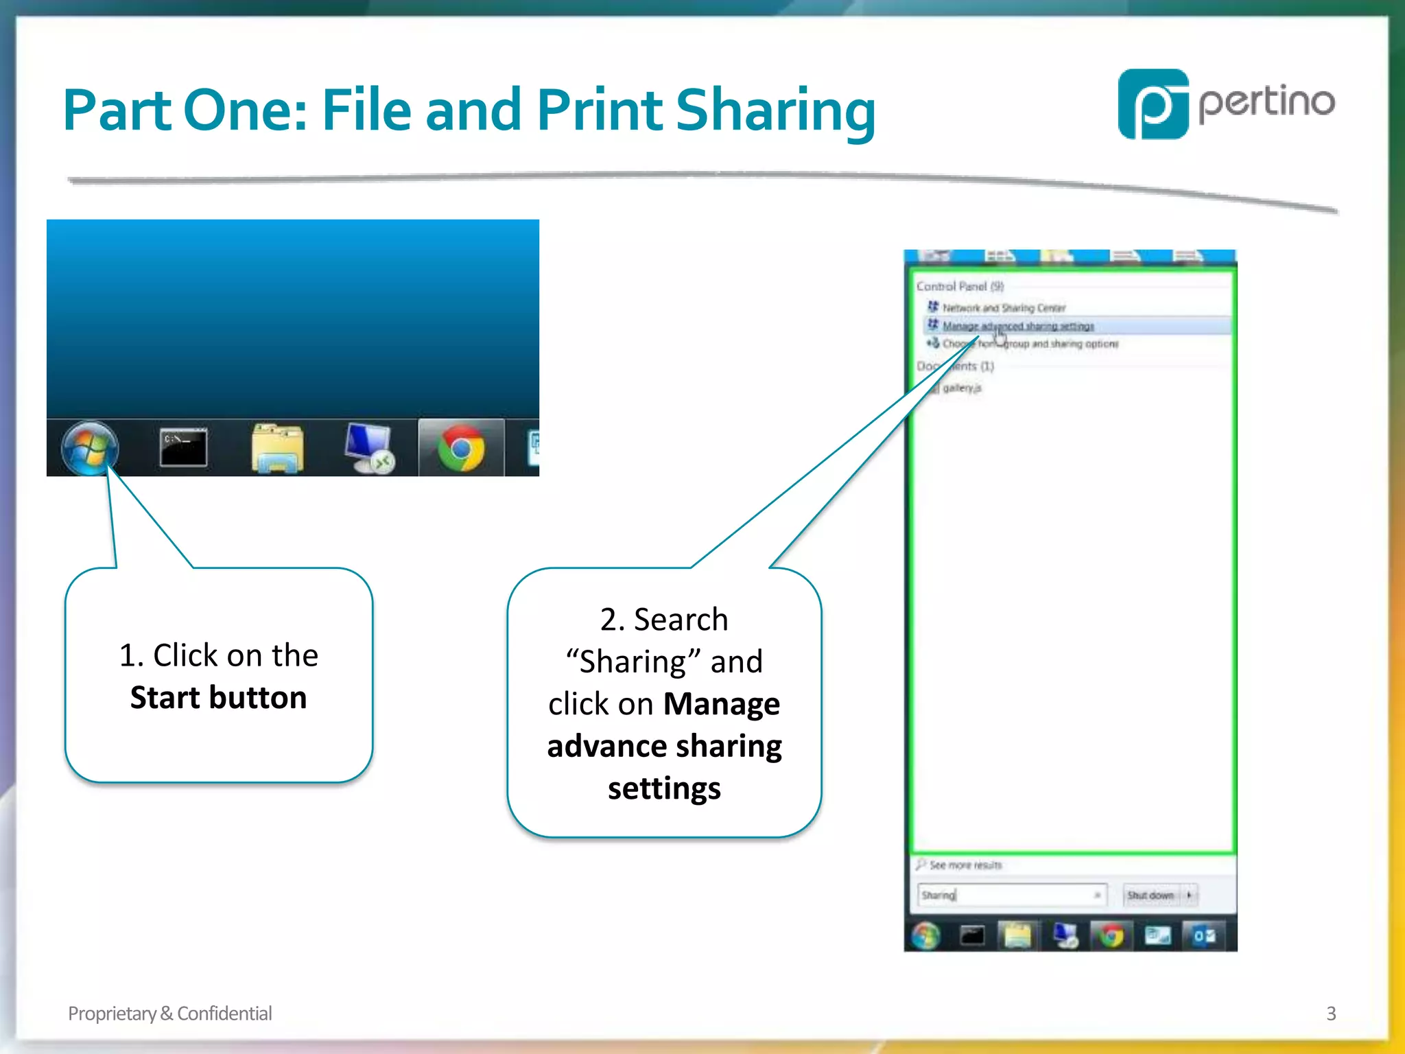Launch Remote Desktop Connection in the left taskbar screenshot

click(369, 448)
